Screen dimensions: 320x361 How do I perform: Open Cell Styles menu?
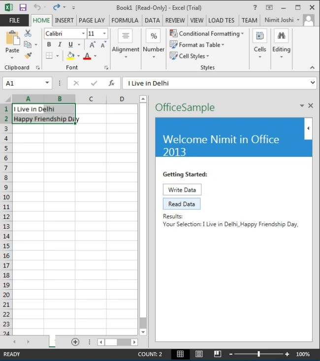click(x=190, y=56)
